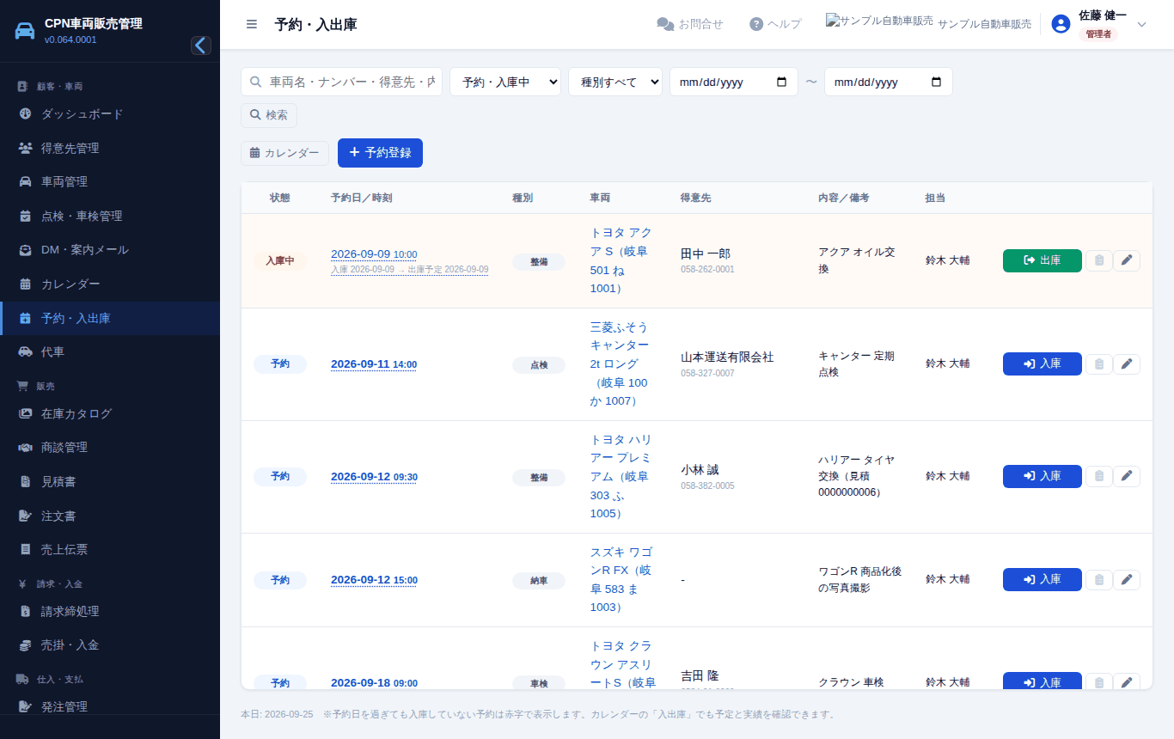The width and height of the screenshot is (1174, 739).
Task: Switch to カレンダー view button
Action: pos(284,153)
